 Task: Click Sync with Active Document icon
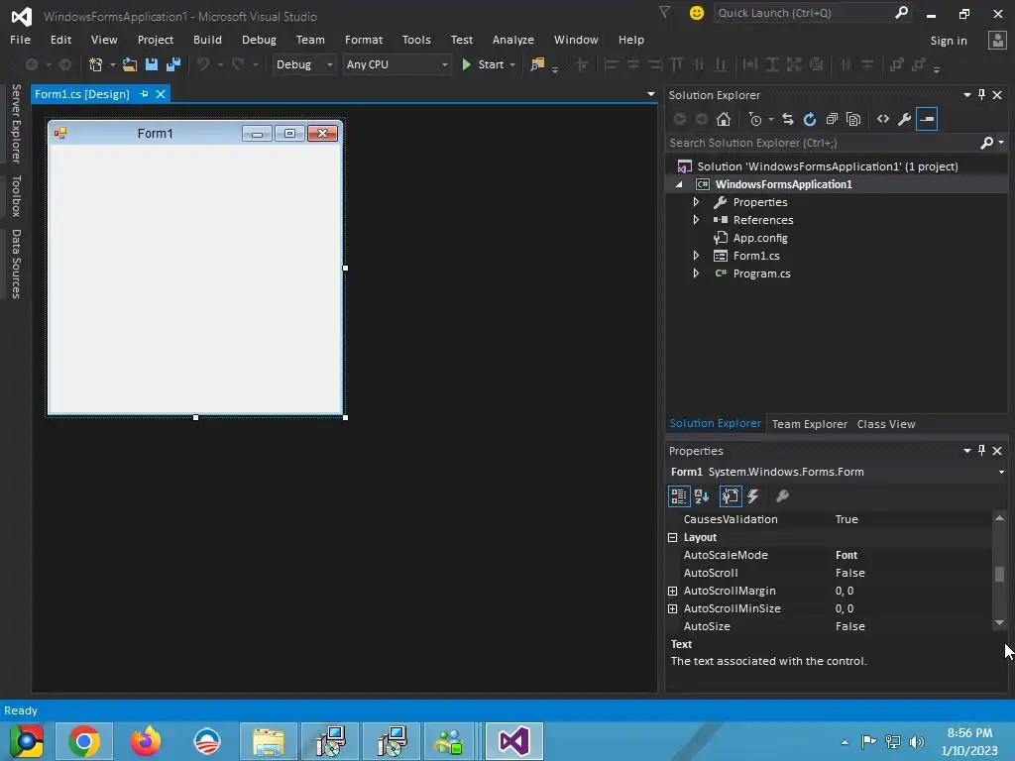[788, 119]
